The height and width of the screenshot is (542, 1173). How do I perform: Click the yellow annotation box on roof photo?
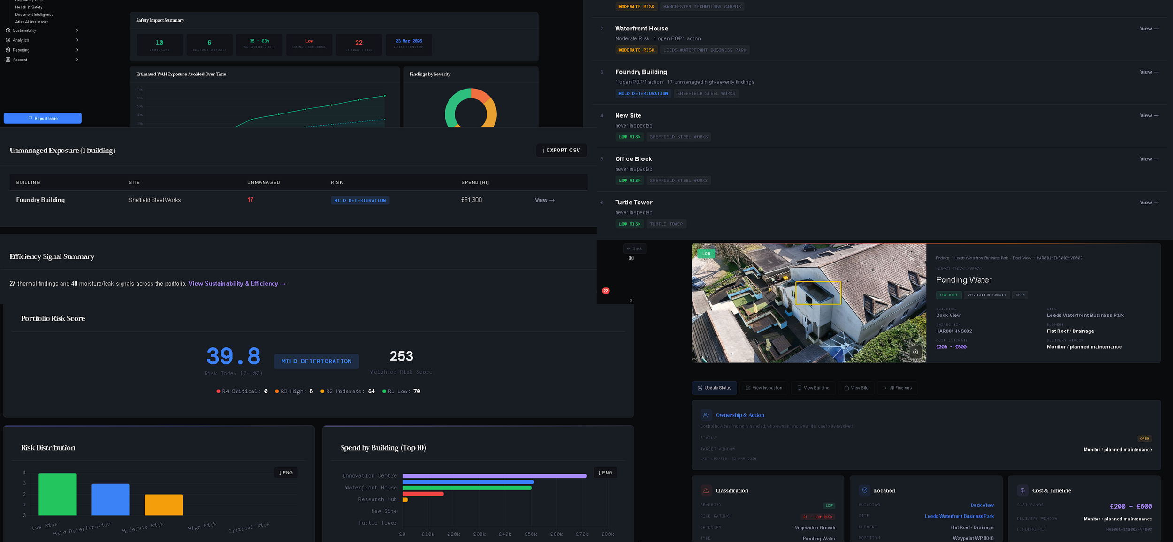[x=818, y=293]
